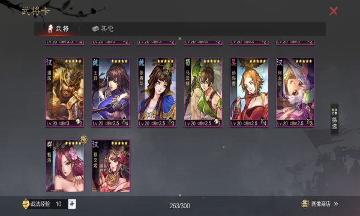The image size is (360, 216).
Task: Choose the 马云禄 general card
Action: pos(203,92)
